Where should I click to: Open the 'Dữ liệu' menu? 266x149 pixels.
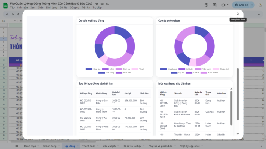tap(63, 7)
